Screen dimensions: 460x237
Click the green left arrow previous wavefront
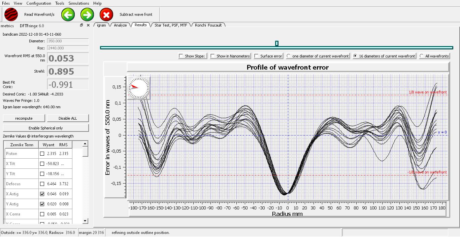point(68,15)
